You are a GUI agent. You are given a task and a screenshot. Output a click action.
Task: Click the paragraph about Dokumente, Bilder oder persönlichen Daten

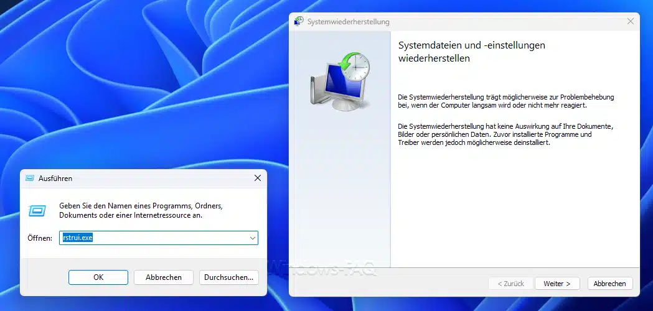coord(505,134)
